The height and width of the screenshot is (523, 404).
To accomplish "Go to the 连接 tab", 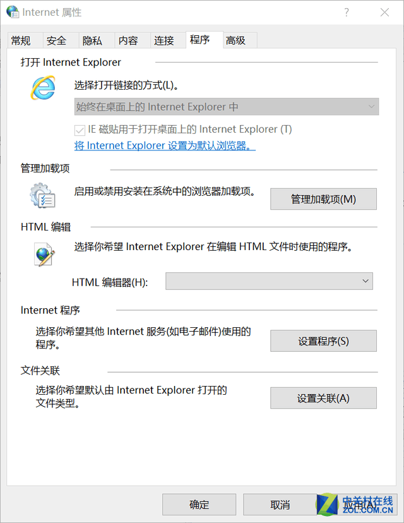I will [x=164, y=40].
